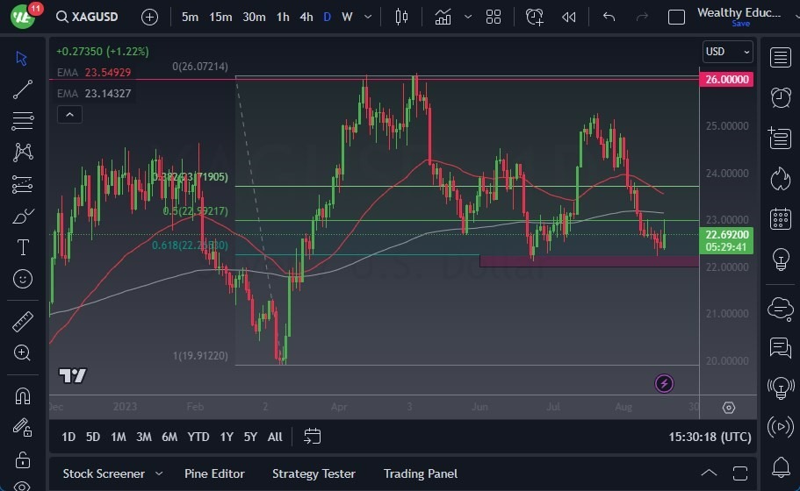Set the chart interval to 4h
Image resolution: width=800 pixels, height=491 pixels.
tap(306, 17)
